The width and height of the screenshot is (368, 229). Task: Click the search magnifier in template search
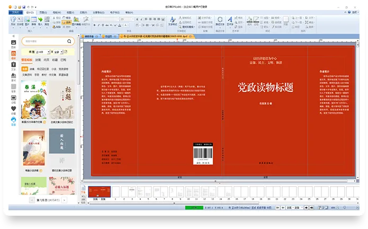(x=69, y=41)
